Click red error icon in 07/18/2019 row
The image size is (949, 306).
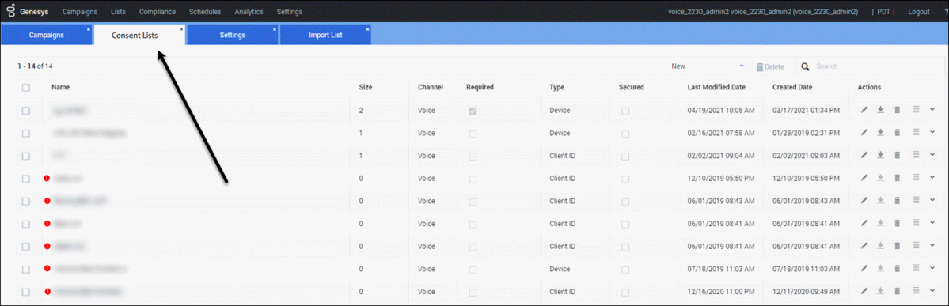(47, 269)
